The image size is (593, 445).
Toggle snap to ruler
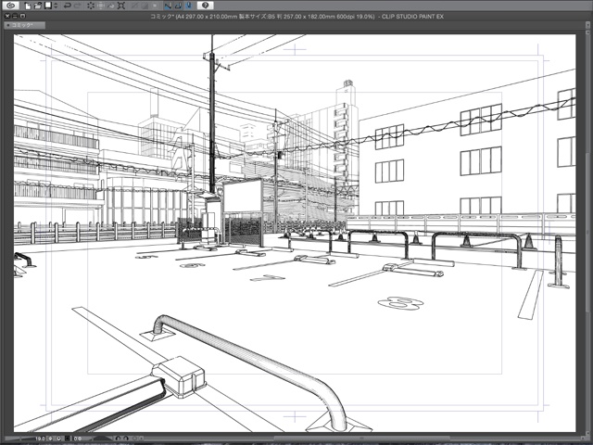[168, 6]
